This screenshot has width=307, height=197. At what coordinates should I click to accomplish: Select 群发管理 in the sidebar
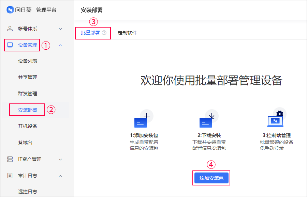pyautogui.click(x=28, y=94)
